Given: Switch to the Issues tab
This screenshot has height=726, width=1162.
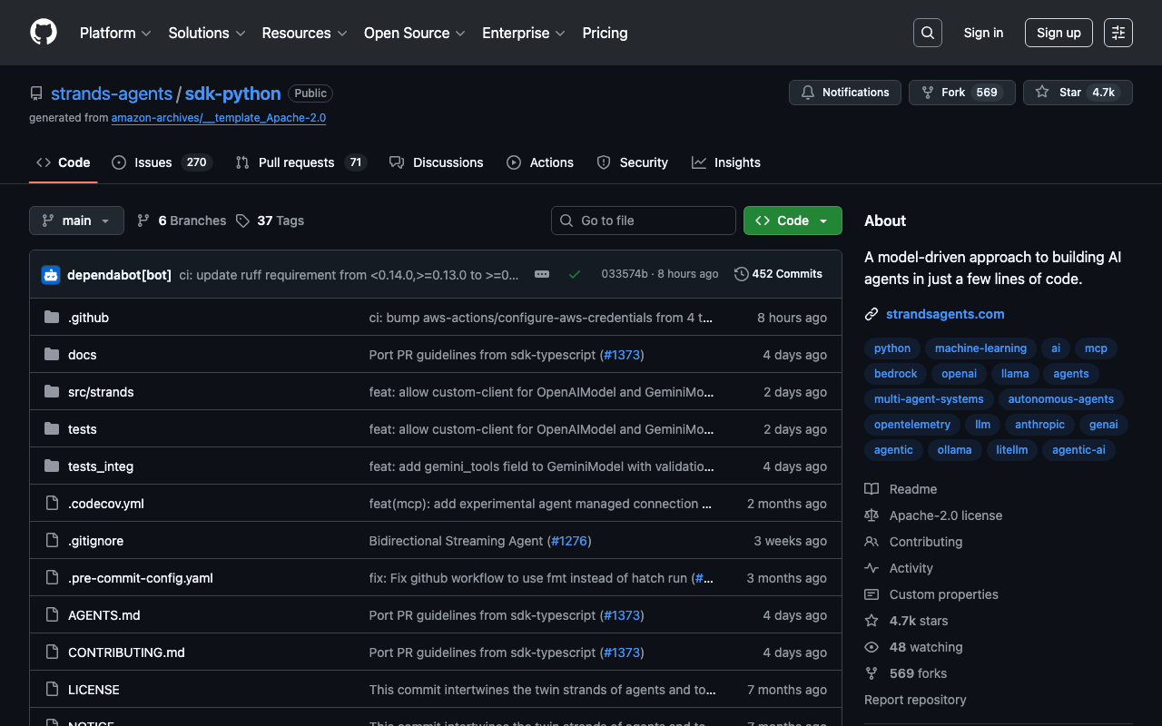Looking at the screenshot, I should [162, 162].
